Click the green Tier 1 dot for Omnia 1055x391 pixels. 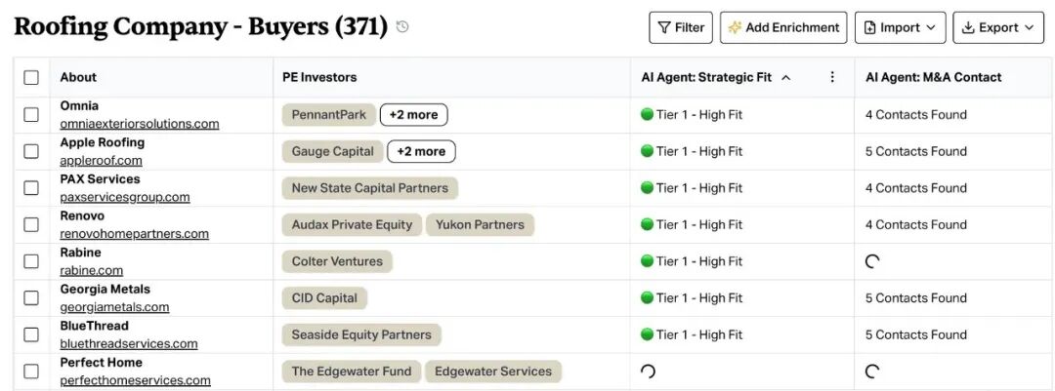[x=648, y=114]
